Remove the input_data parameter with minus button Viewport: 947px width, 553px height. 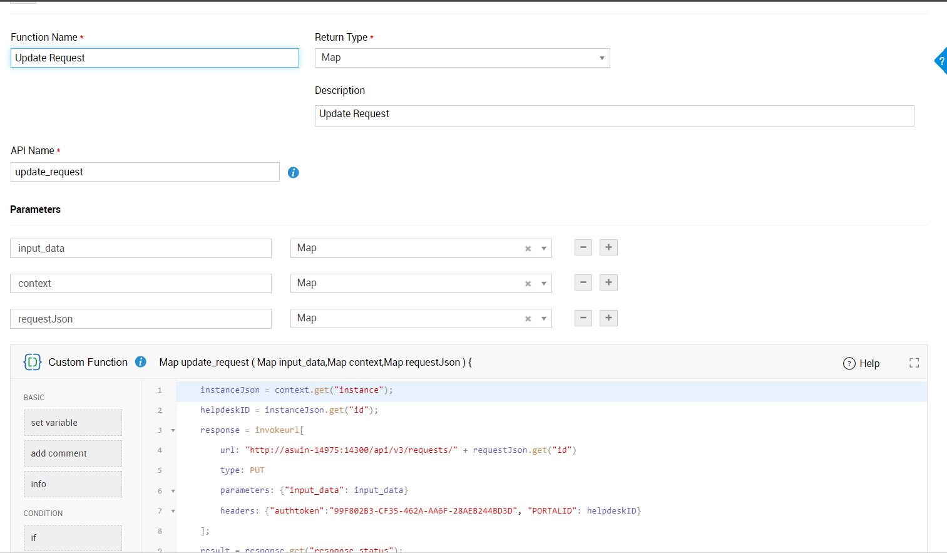tap(583, 247)
